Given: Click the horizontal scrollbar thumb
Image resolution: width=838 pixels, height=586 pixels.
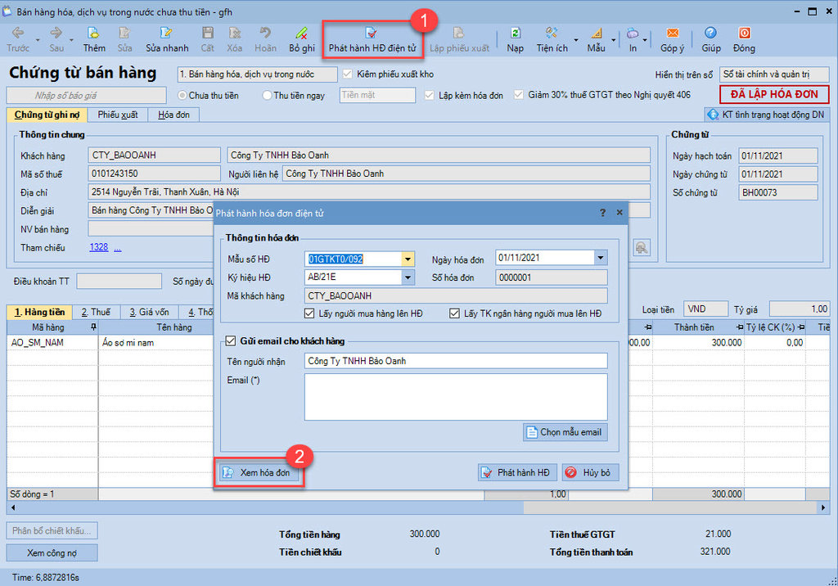Looking at the screenshot, I should pyautogui.click(x=671, y=507).
